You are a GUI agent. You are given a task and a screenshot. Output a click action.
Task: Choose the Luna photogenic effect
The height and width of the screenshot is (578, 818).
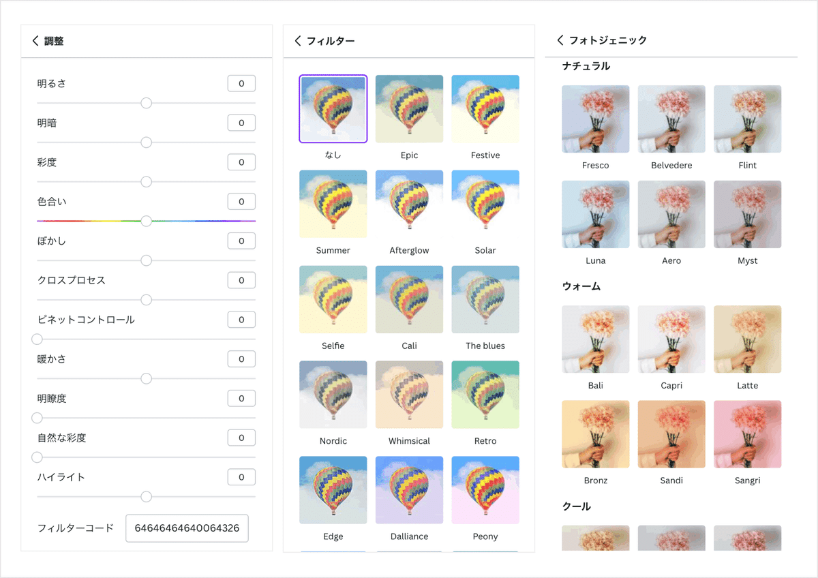click(x=596, y=214)
